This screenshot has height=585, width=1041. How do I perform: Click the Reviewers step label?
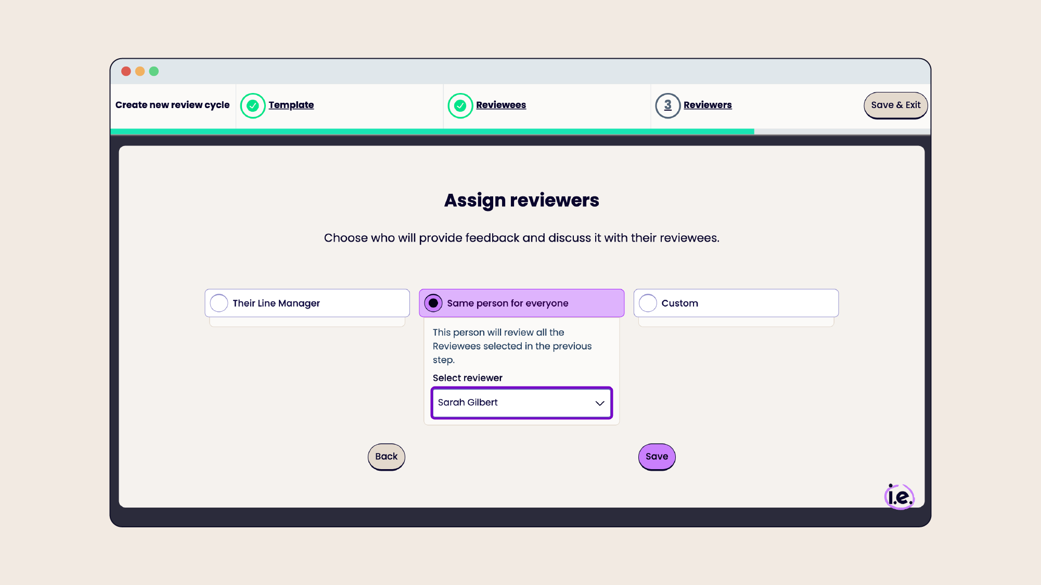click(x=708, y=104)
